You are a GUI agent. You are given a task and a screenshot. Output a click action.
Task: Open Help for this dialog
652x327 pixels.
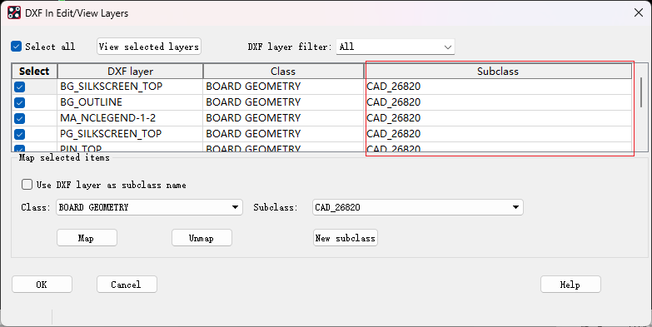point(570,285)
